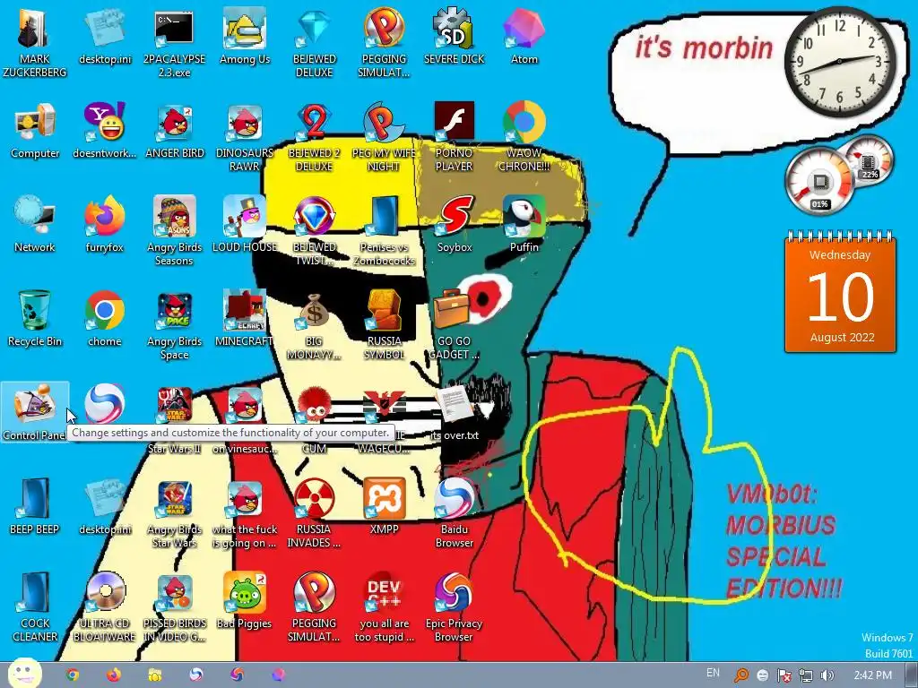Viewport: 918px width, 688px height.
Task: Click the Show desktop button
Action: click(912, 675)
